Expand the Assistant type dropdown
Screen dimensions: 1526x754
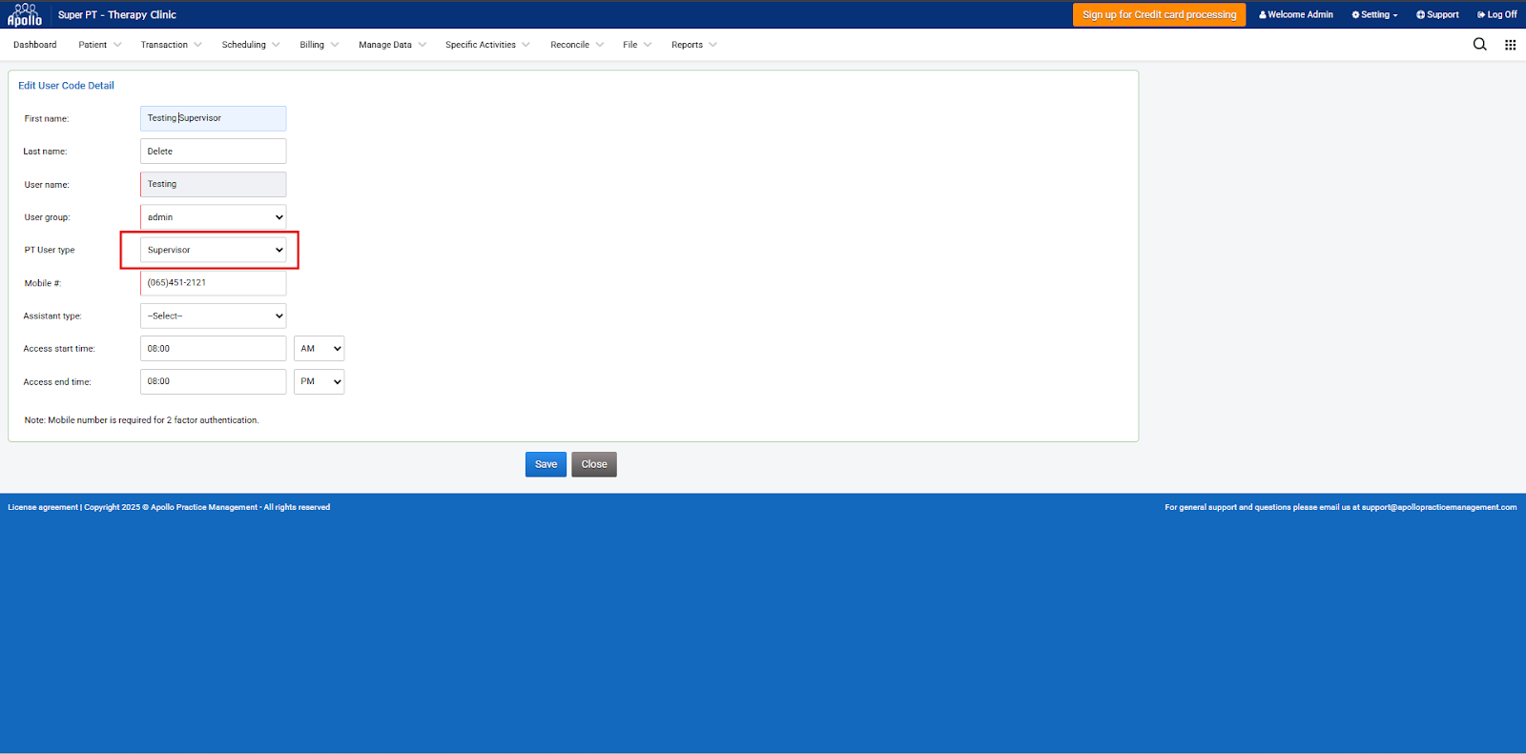tap(213, 316)
